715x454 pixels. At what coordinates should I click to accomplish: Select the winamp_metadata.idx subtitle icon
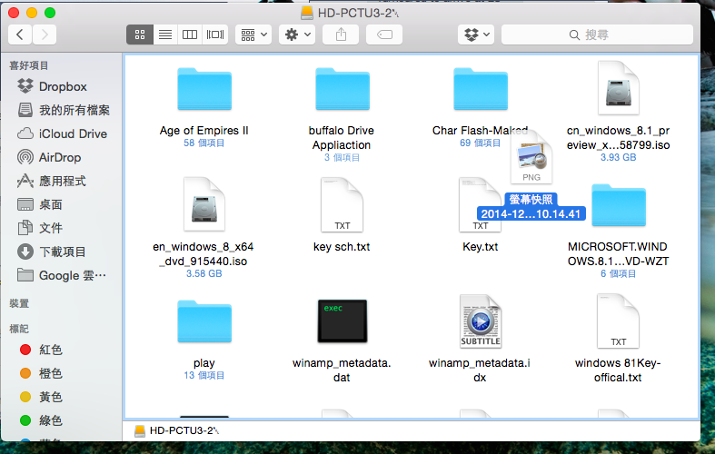click(x=481, y=321)
